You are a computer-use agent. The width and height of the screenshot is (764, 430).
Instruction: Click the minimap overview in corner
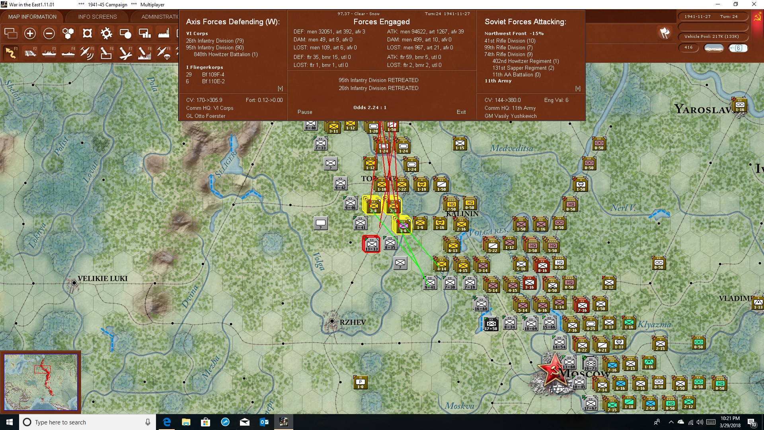41,382
